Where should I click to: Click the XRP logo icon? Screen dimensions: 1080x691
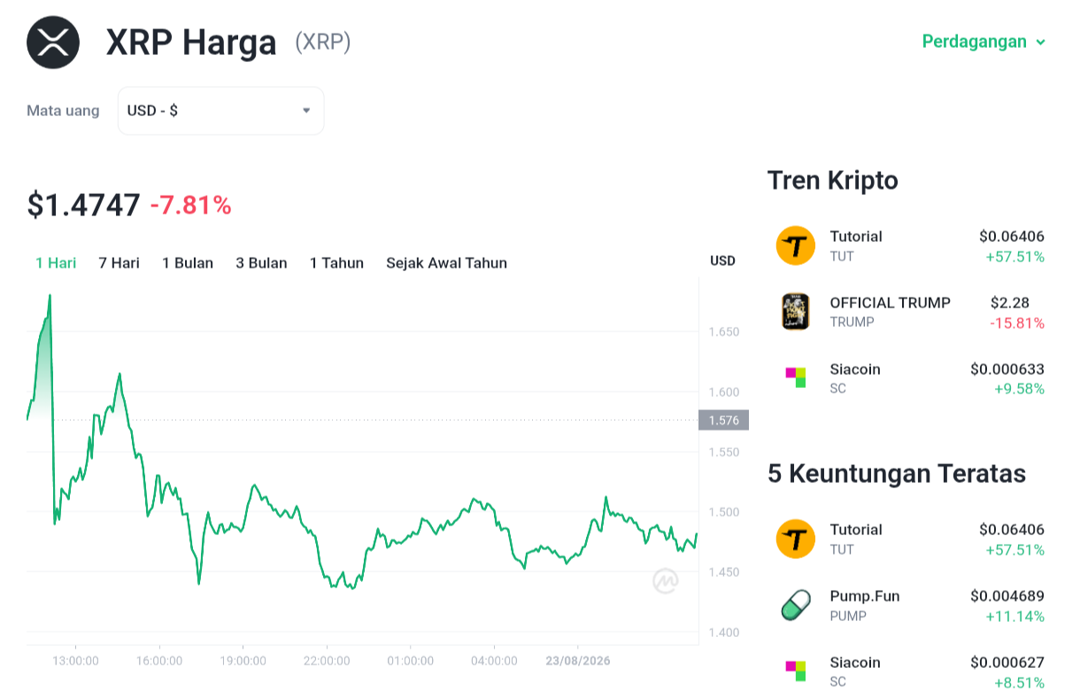(53, 42)
